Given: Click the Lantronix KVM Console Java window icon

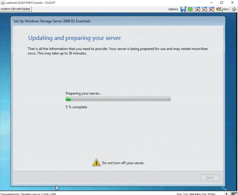Looking at the screenshot, I should [3, 3].
